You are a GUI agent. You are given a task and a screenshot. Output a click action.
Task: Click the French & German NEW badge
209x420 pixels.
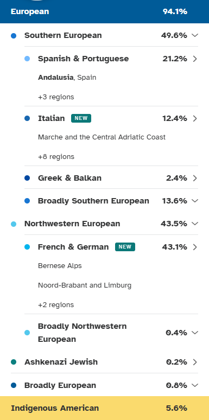(x=125, y=247)
